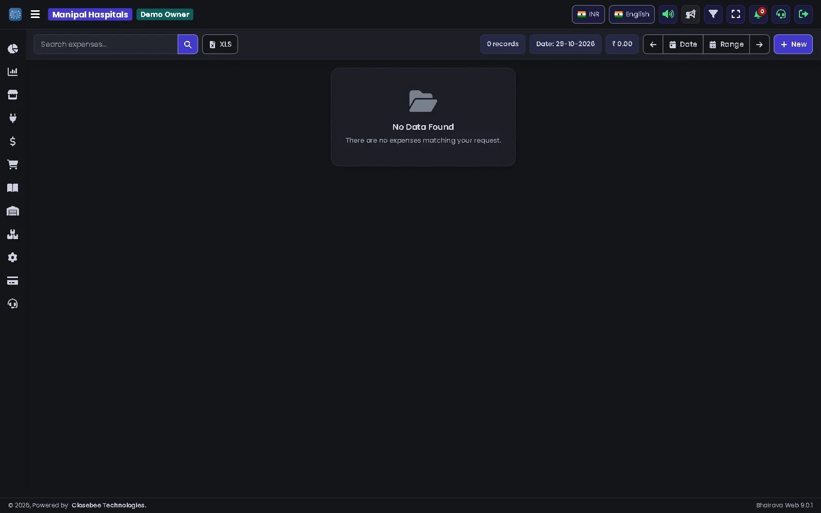Open the store sidebar icon
The height and width of the screenshot is (513, 821).
pyautogui.click(x=13, y=95)
